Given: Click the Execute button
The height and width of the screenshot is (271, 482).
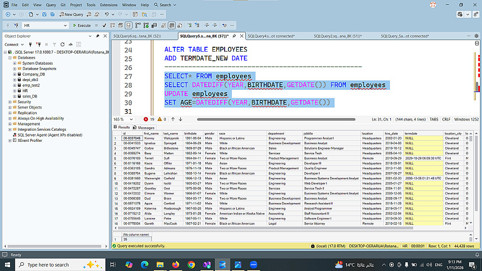Looking at the screenshot, I should coord(81,25).
